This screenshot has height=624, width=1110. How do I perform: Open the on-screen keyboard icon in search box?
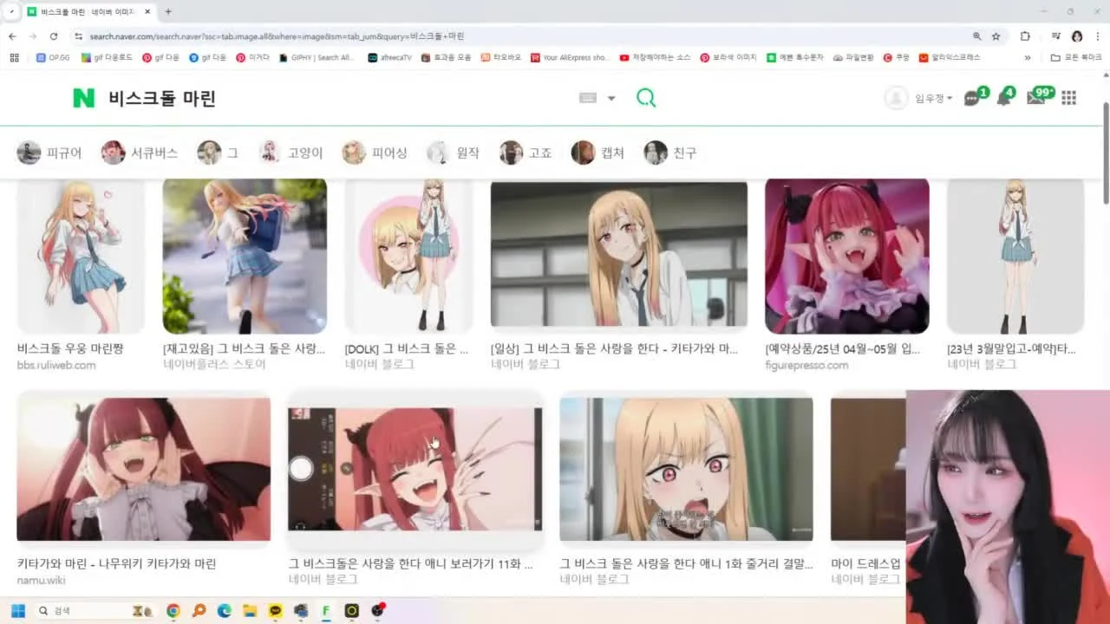588,98
